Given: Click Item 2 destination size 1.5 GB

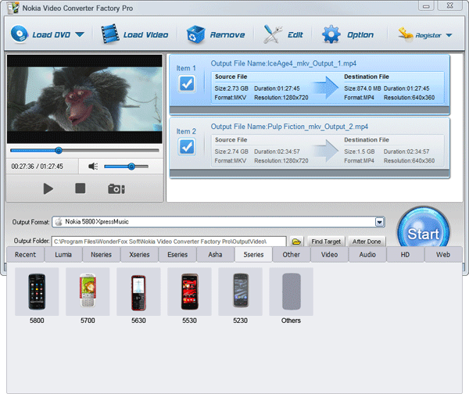Looking at the screenshot, I should [x=360, y=152].
